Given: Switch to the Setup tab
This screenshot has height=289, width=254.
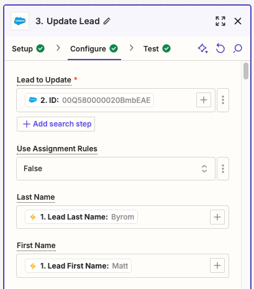Looking at the screenshot, I should coord(28,49).
